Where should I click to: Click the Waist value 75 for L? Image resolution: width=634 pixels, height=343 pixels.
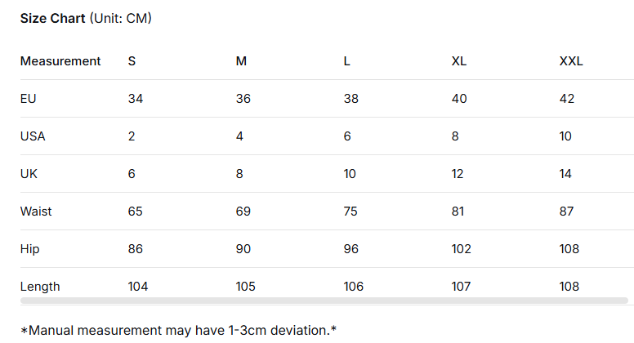(x=350, y=212)
